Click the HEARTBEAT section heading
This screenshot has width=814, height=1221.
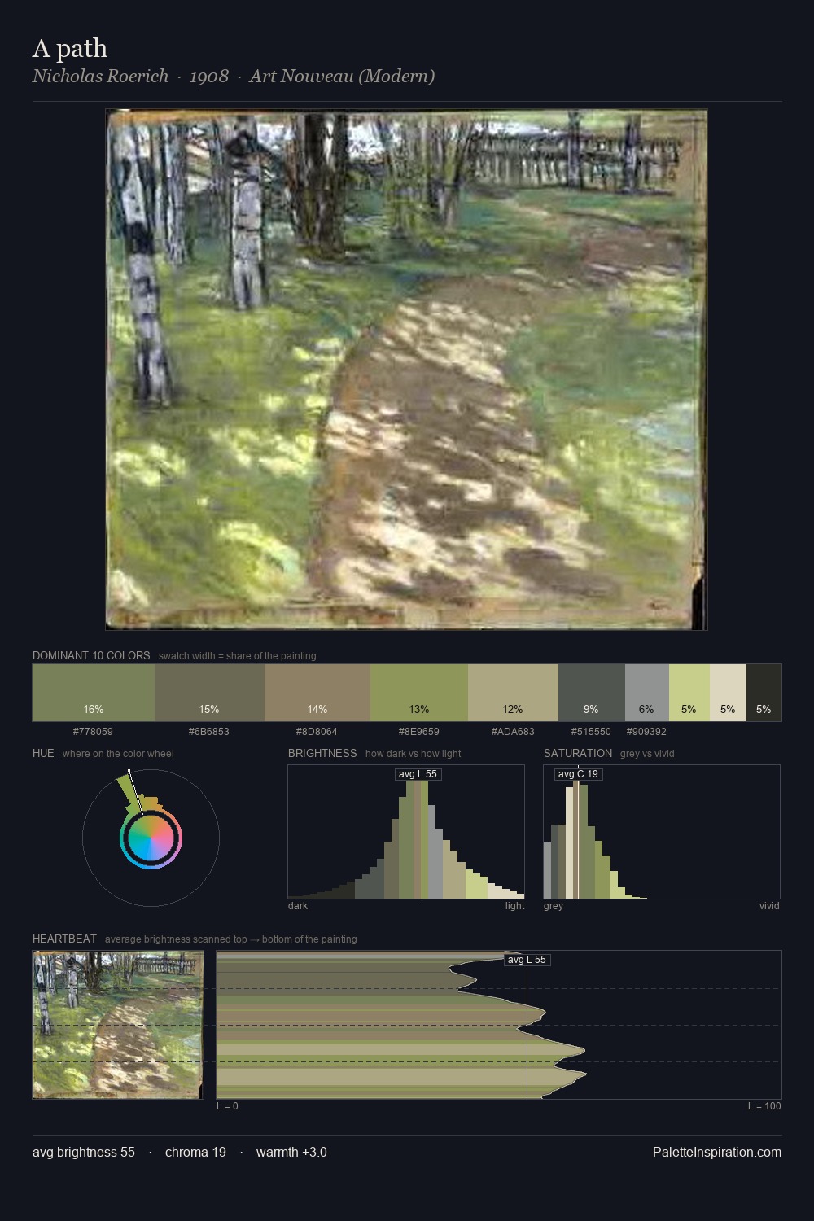[x=64, y=939]
